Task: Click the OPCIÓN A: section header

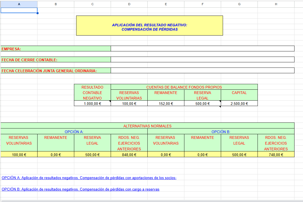Action: click(74, 132)
